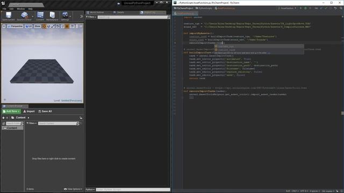Toggle surface snapping in viewport
This screenshot has height=193, width=344.
pyautogui.click(x=62, y=26)
